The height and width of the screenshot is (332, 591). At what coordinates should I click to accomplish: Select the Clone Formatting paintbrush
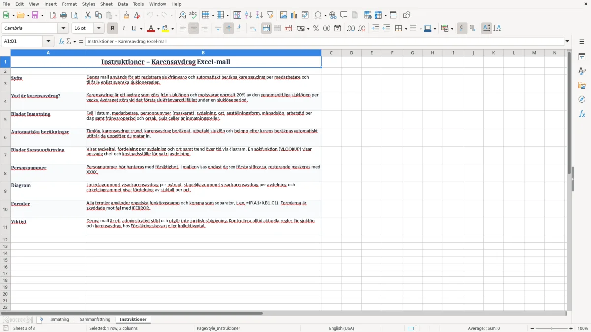click(127, 15)
